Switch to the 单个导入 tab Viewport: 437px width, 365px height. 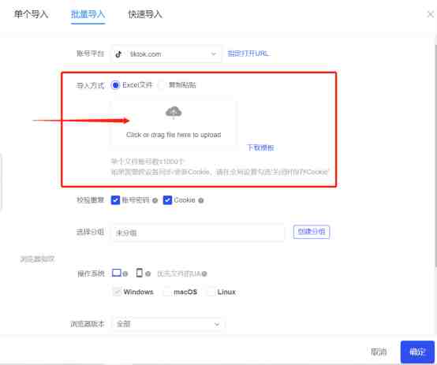31,14
